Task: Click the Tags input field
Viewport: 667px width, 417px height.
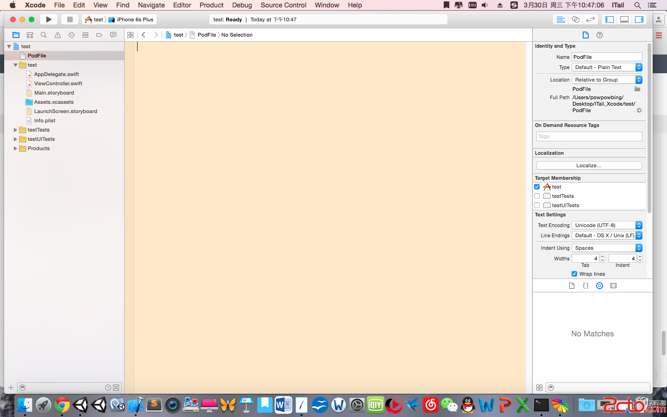Action: point(589,136)
